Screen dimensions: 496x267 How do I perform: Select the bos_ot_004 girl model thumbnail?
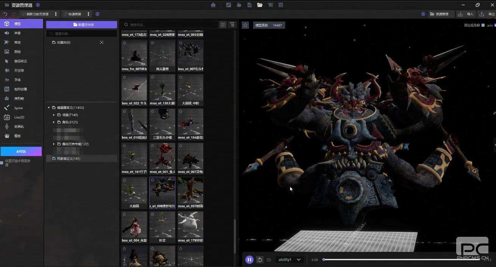(x=134, y=227)
